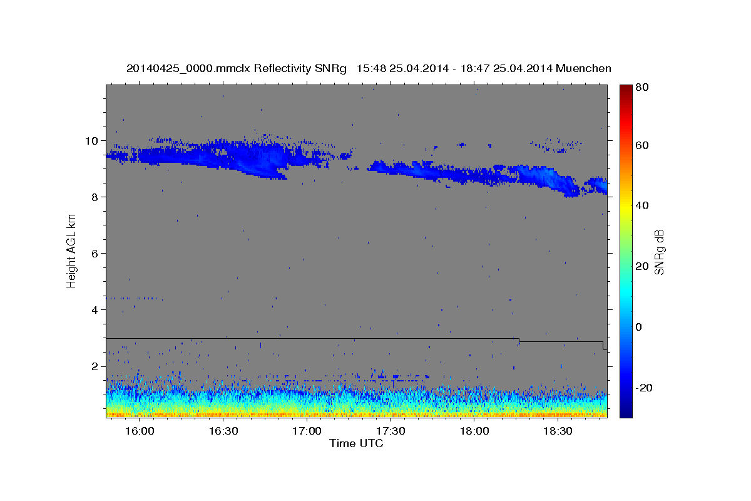Click the orange near-ground reflectivity band at 17:00

pyautogui.click(x=307, y=414)
